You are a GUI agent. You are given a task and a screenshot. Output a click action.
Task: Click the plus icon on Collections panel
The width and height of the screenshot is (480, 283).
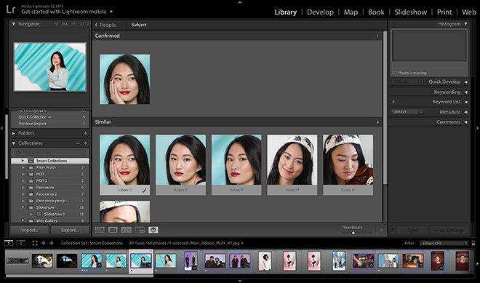[x=86, y=143]
